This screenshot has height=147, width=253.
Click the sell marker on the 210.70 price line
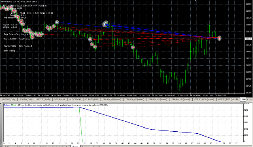[90, 39]
